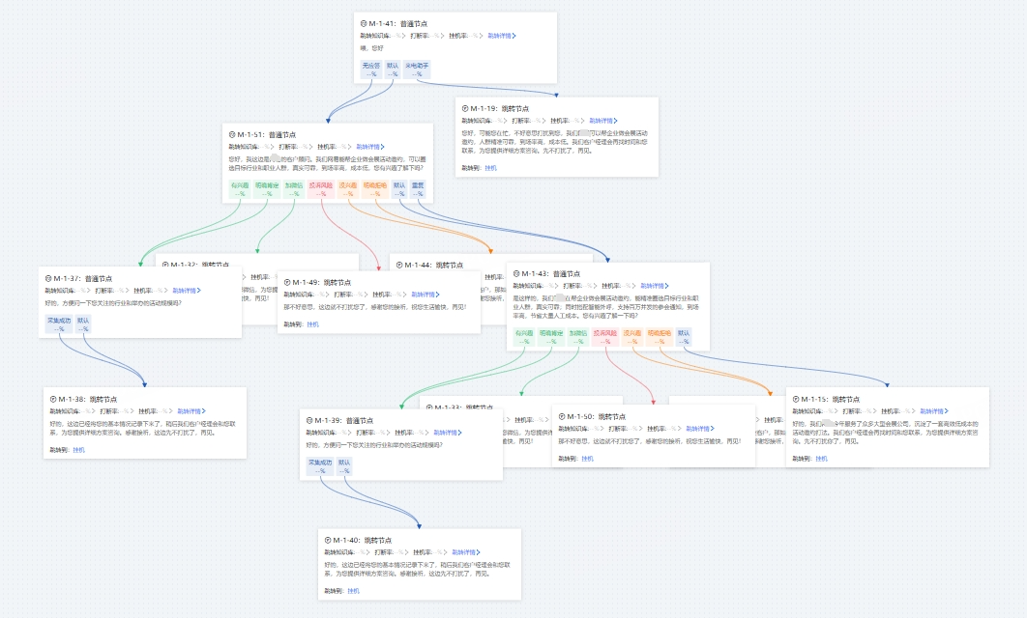The image size is (1027, 618).
Task: Expand 打断率 chevron in node M-1-51
Action: tap(310, 147)
